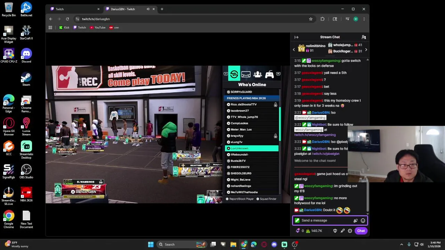
Task: Select the controller icon in game menu
Action: pos(269,74)
